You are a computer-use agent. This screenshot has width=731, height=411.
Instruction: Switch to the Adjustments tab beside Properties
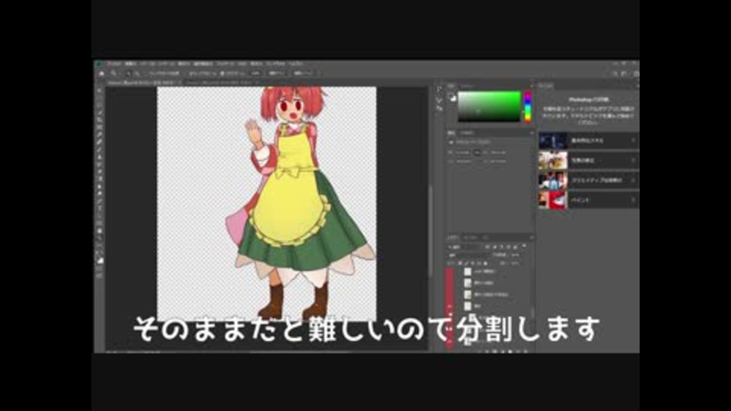[x=467, y=132]
